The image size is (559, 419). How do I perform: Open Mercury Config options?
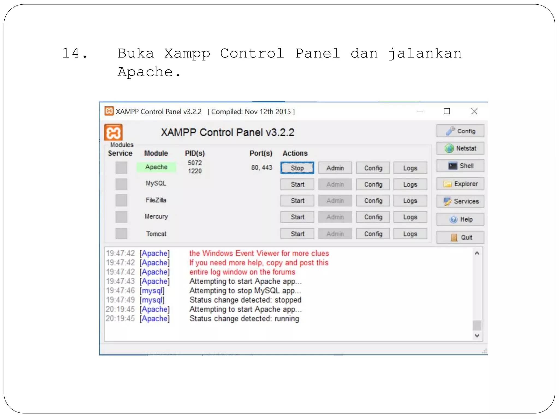coord(373,217)
